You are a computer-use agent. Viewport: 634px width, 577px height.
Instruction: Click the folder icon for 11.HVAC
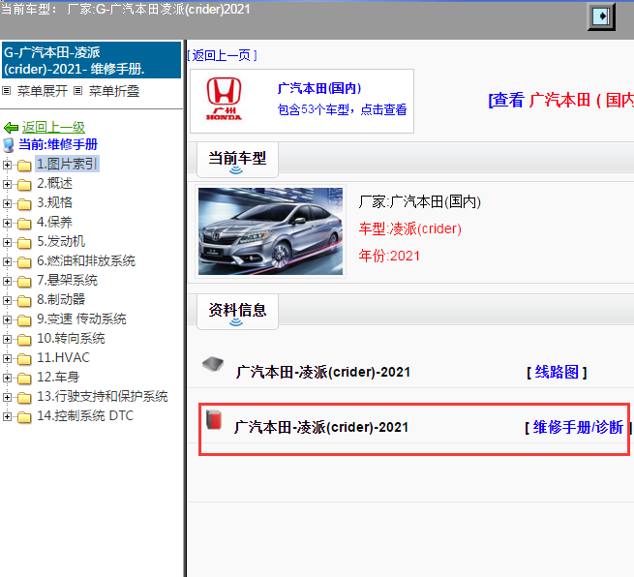(24, 358)
